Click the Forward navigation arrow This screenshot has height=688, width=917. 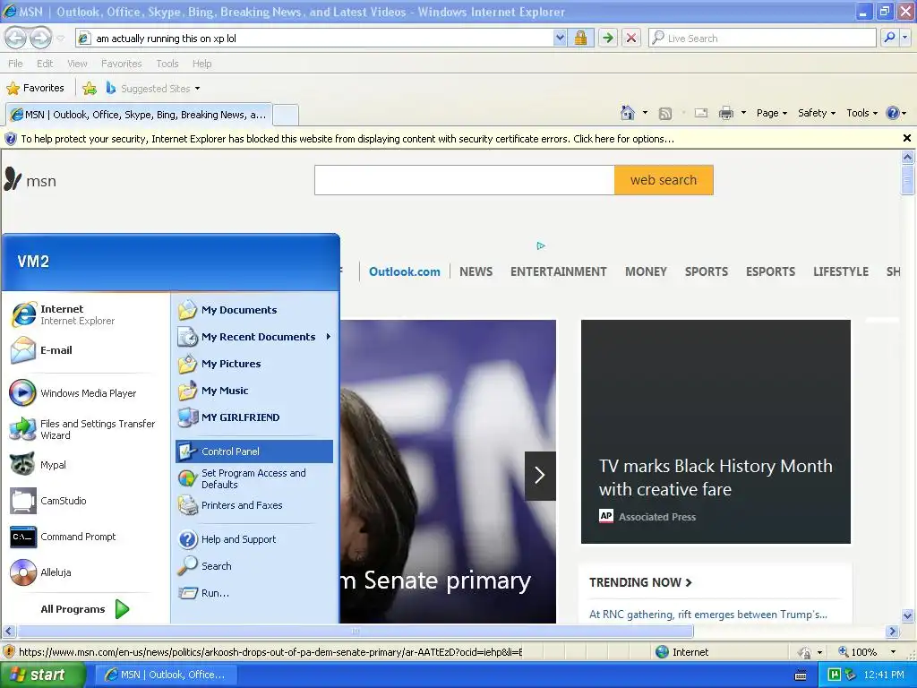[x=40, y=38]
